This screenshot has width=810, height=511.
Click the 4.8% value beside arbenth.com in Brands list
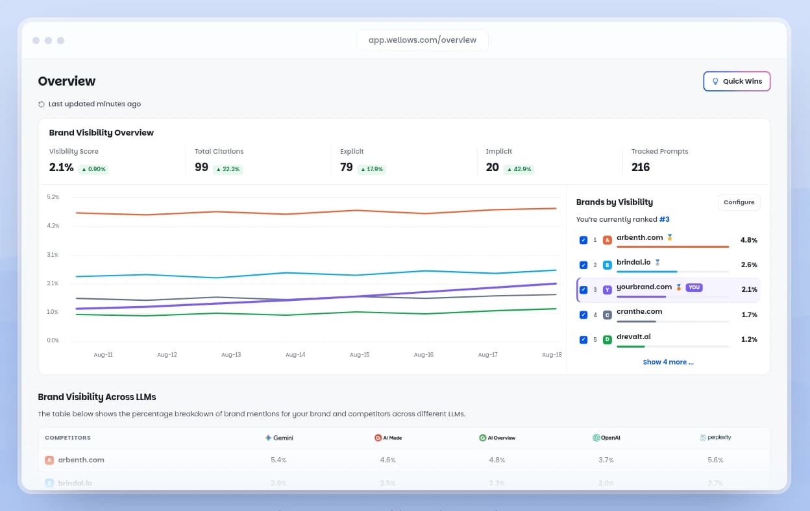(x=748, y=240)
